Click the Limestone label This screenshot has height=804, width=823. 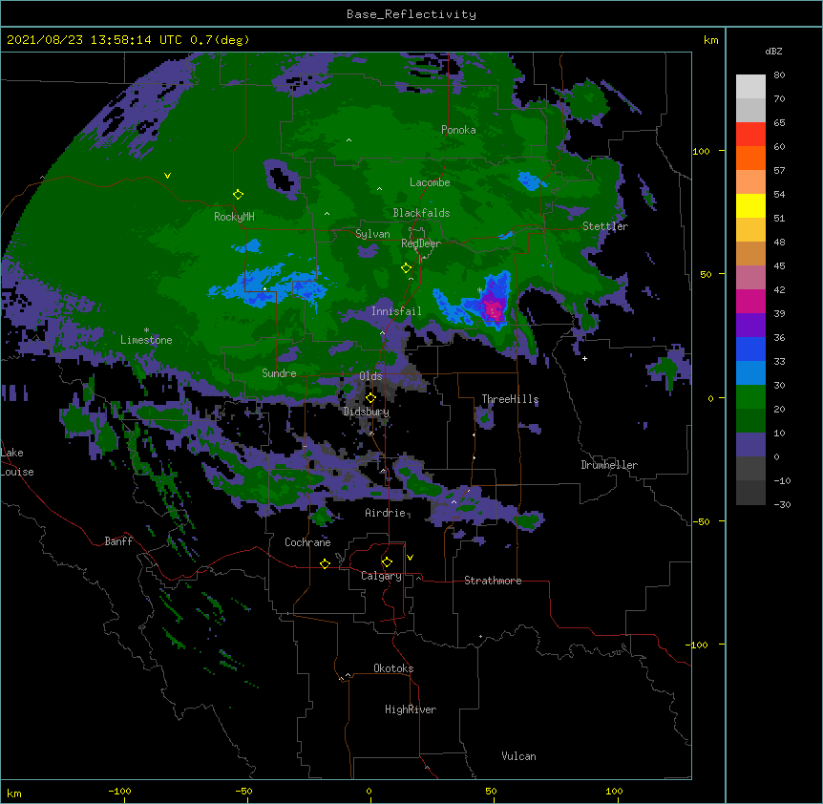point(146,340)
